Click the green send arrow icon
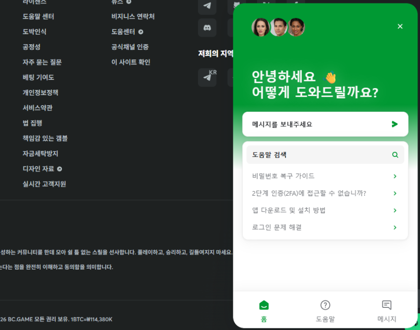 tap(394, 124)
